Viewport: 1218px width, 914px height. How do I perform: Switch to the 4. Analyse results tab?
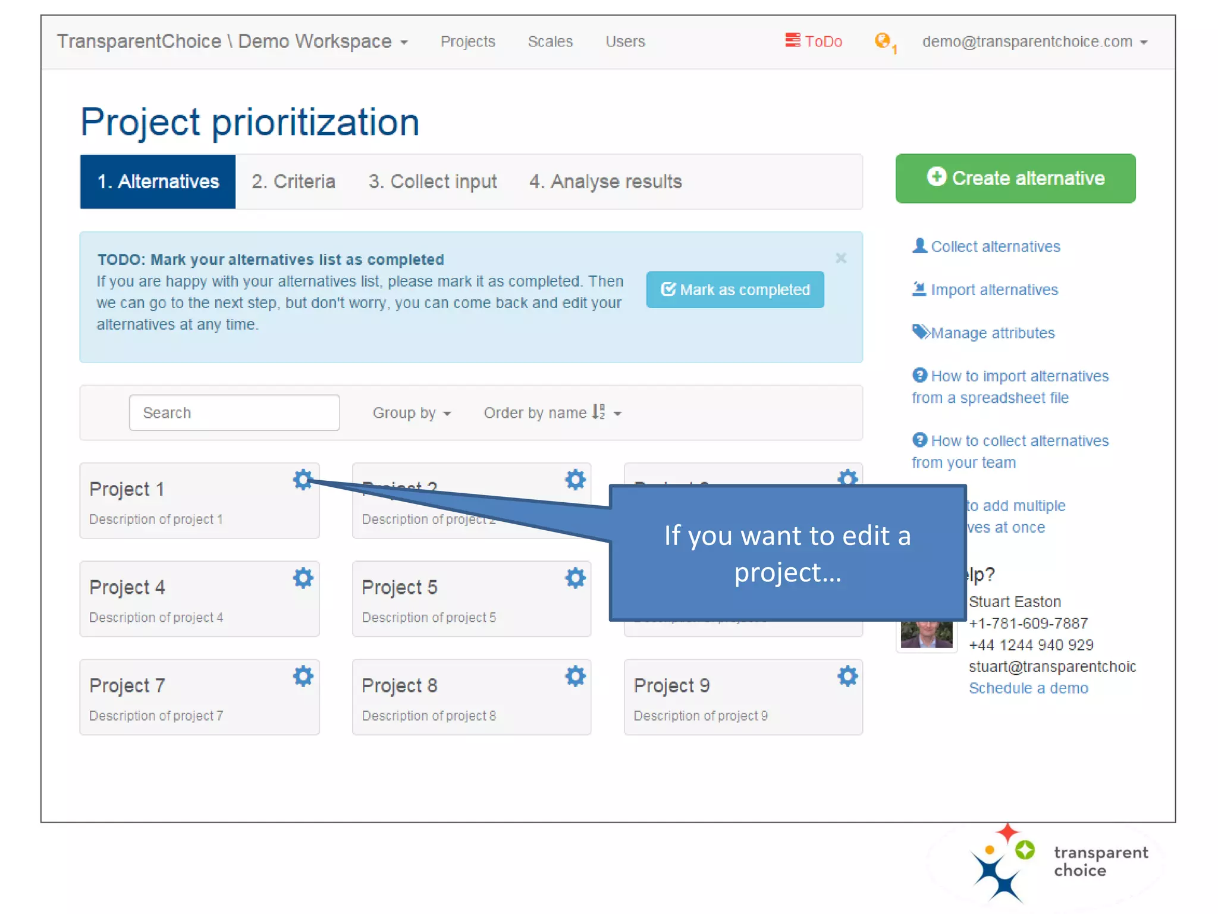(x=605, y=181)
